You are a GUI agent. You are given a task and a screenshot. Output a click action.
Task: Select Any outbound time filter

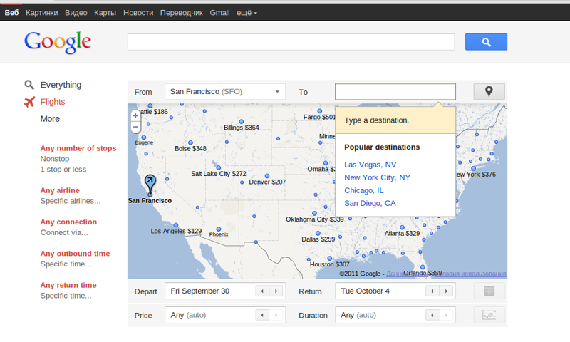(75, 254)
